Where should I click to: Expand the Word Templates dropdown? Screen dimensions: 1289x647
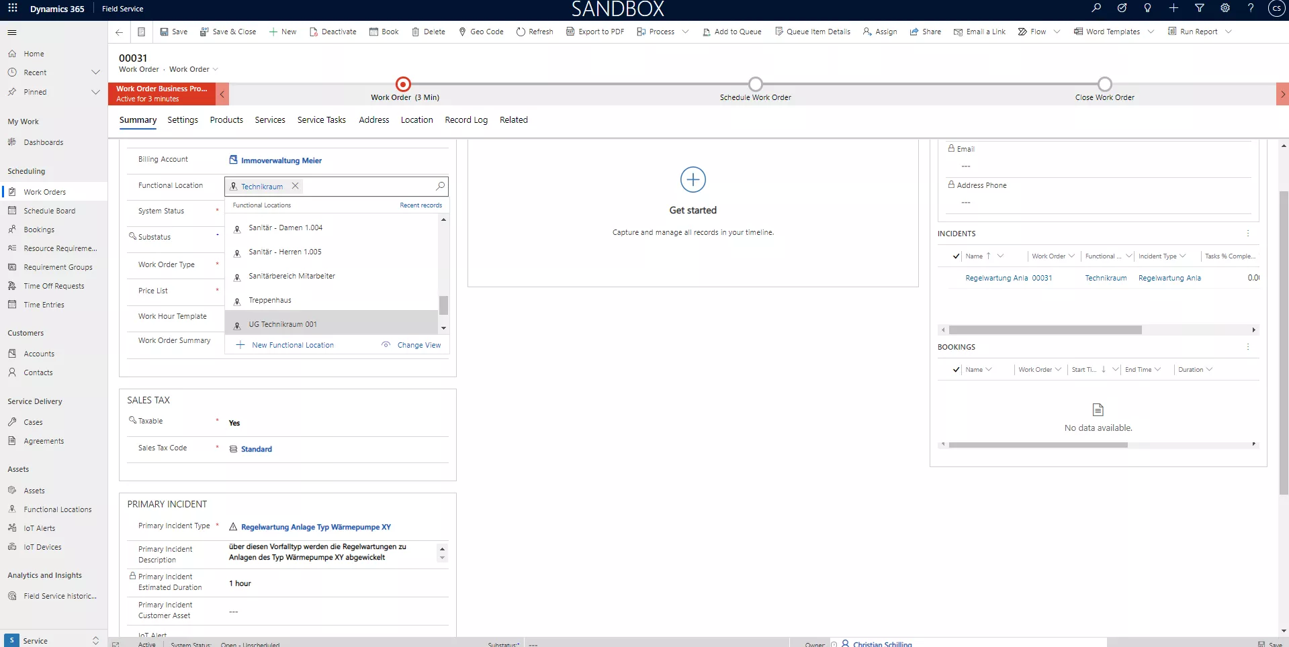(1151, 32)
